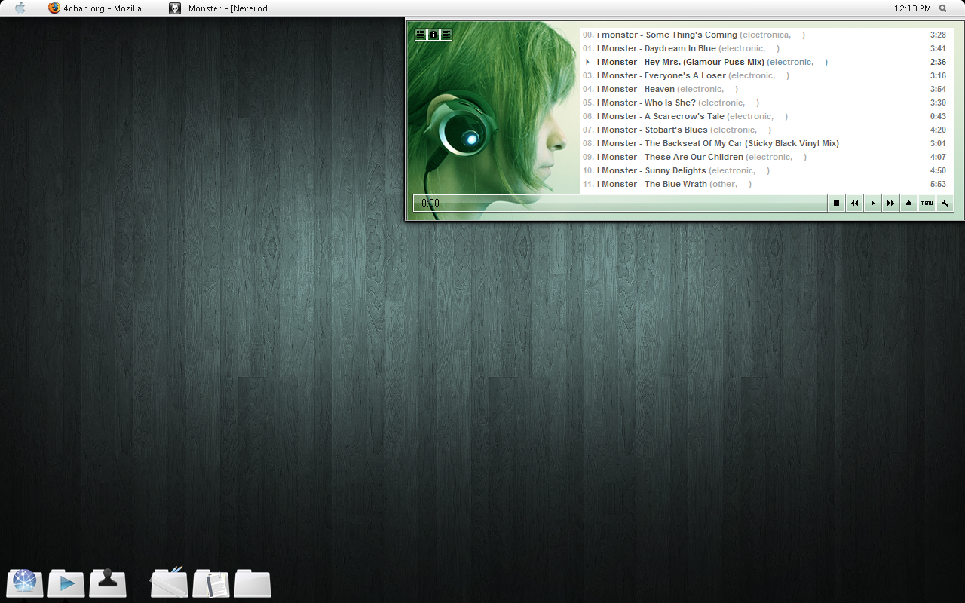Image resolution: width=965 pixels, height=603 pixels.
Task: Toggle the playlist view icon over the album art
Action: [x=421, y=35]
